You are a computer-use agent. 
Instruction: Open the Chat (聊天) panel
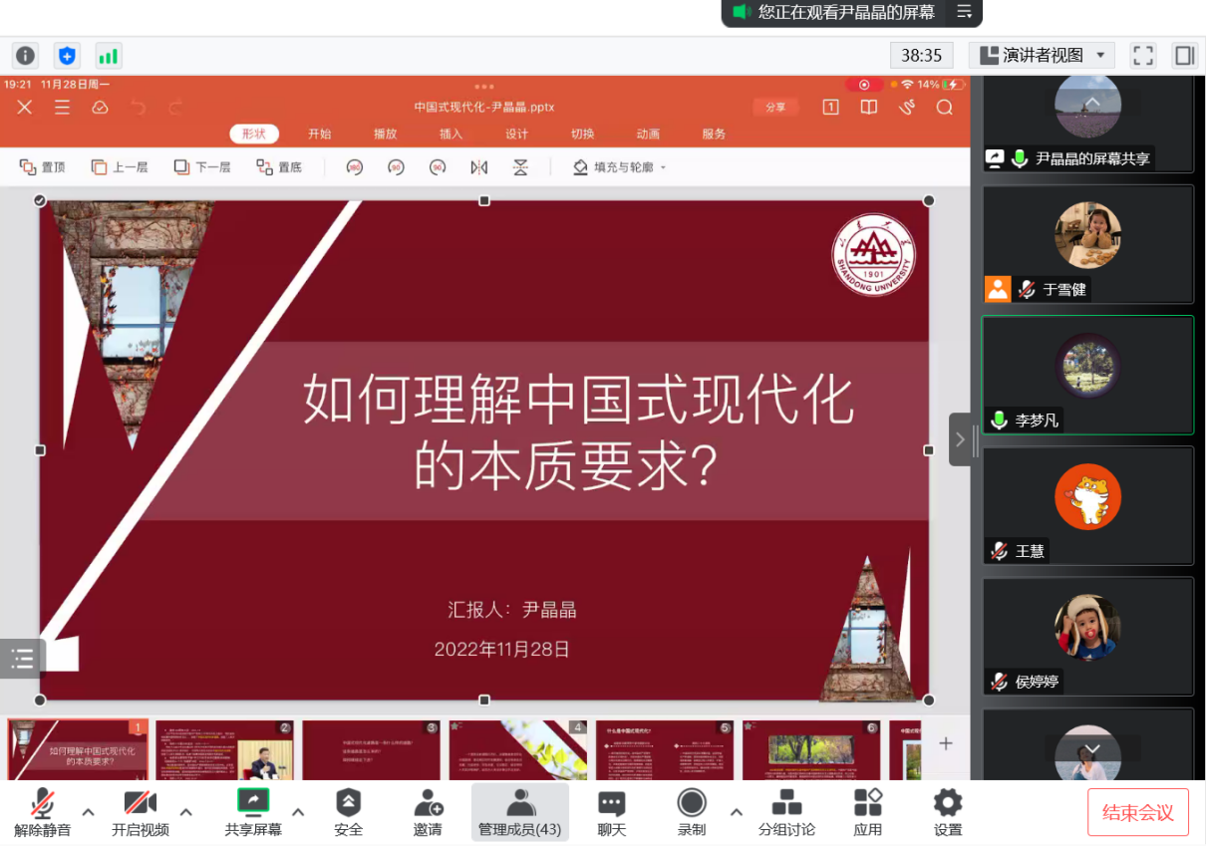click(611, 811)
